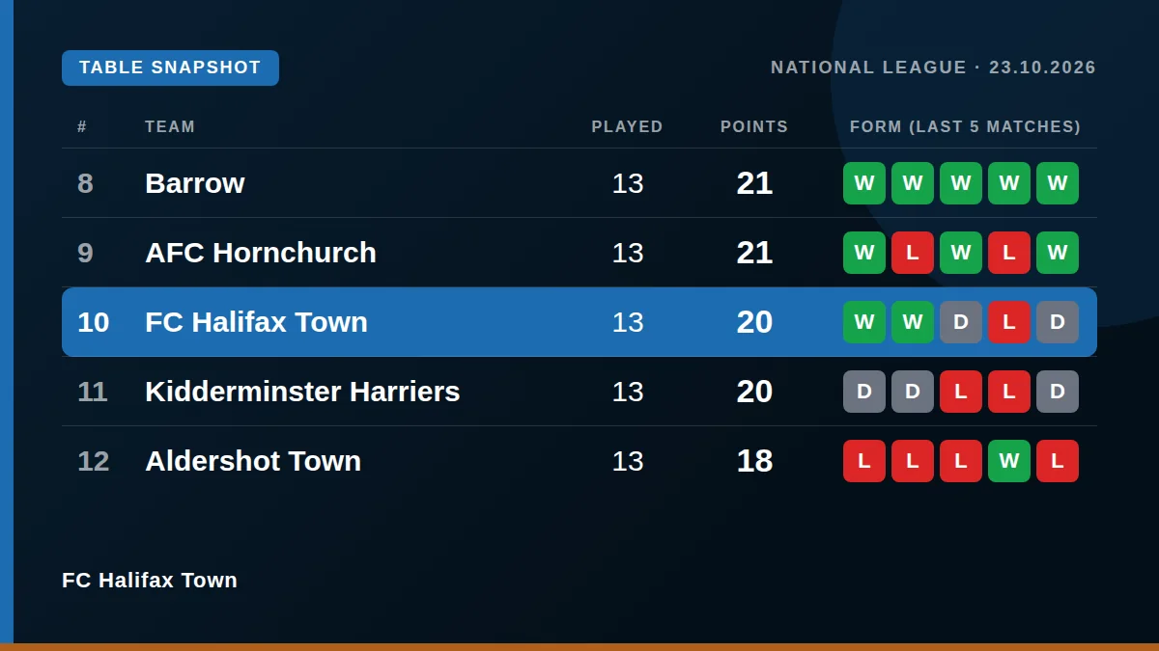Screen dimensions: 1159x651
Task: Select FC Halifax Town in highlighted row
Action: click(256, 322)
